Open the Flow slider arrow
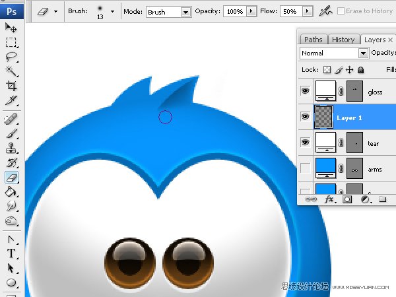The image size is (396, 297). [x=308, y=11]
